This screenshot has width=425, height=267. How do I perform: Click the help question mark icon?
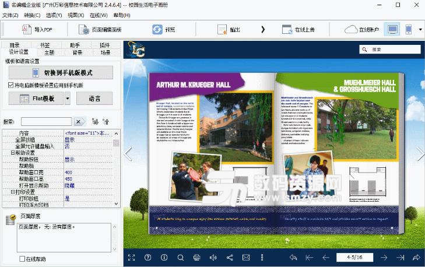point(147,257)
